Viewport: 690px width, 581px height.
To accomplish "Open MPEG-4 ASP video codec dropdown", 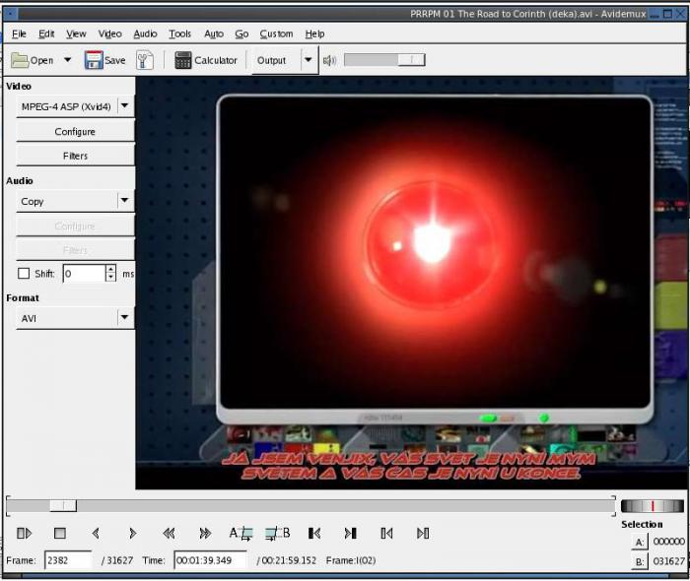I will (x=75, y=106).
